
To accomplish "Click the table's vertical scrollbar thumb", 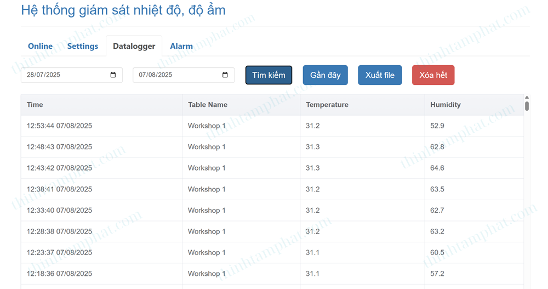I will (x=527, y=106).
